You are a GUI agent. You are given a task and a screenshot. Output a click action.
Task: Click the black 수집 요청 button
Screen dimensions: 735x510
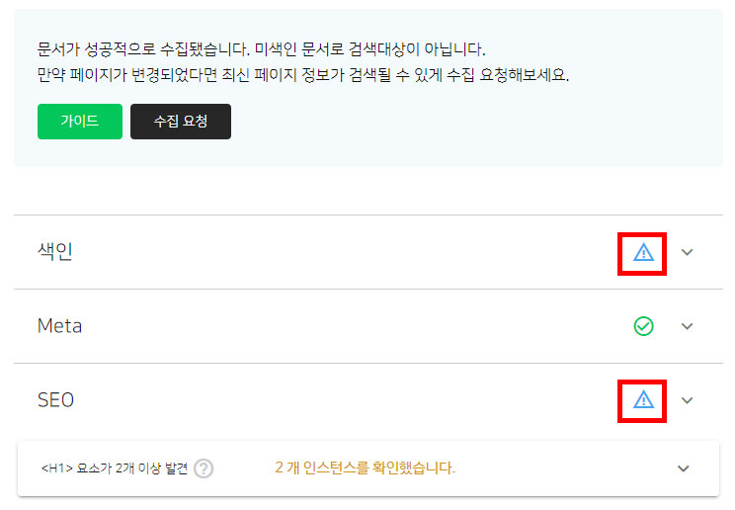(x=181, y=122)
